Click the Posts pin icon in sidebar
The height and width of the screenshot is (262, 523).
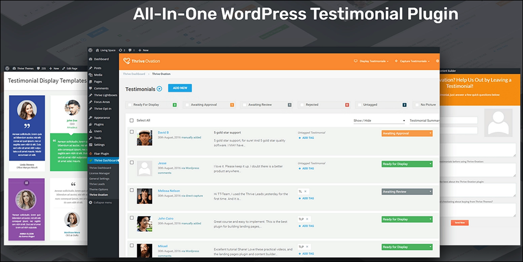click(x=90, y=68)
